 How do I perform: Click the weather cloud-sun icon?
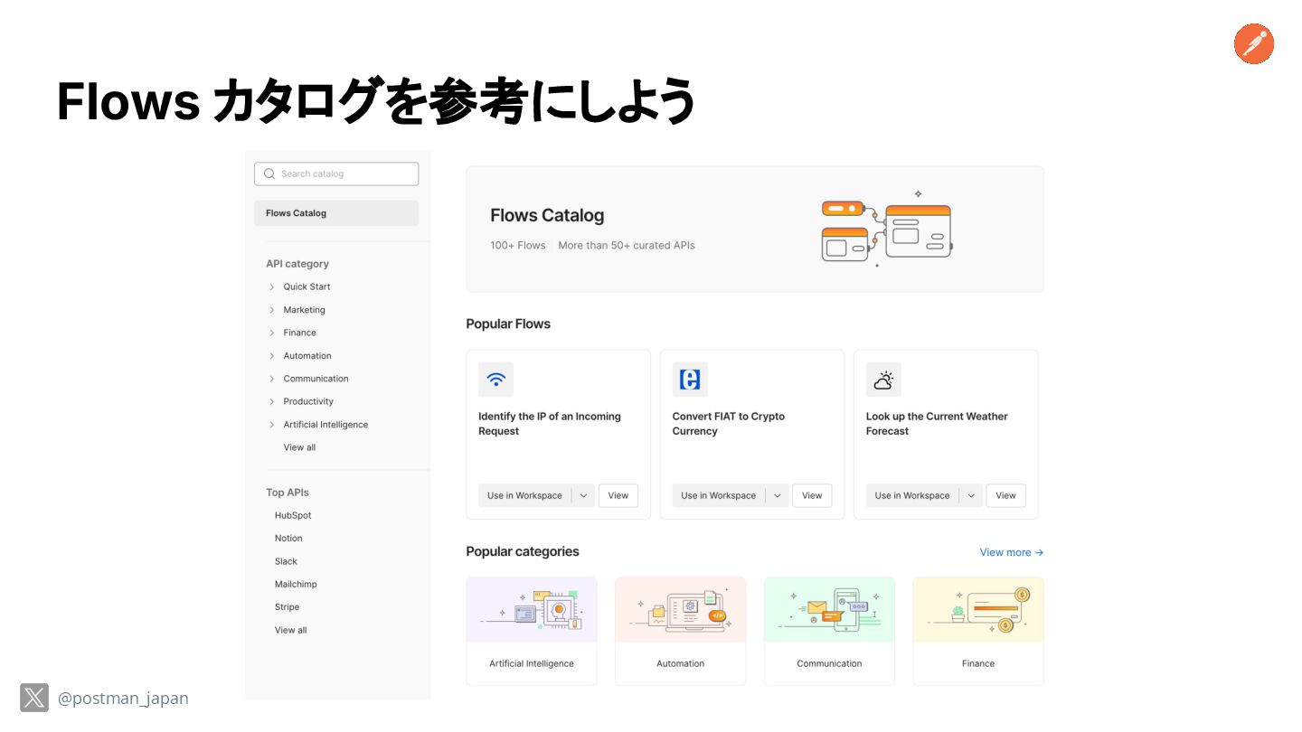(x=883, y=380)
